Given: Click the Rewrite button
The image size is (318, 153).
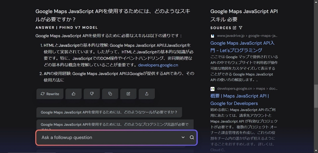Looking at the screenshot, I should coord(50,94).
